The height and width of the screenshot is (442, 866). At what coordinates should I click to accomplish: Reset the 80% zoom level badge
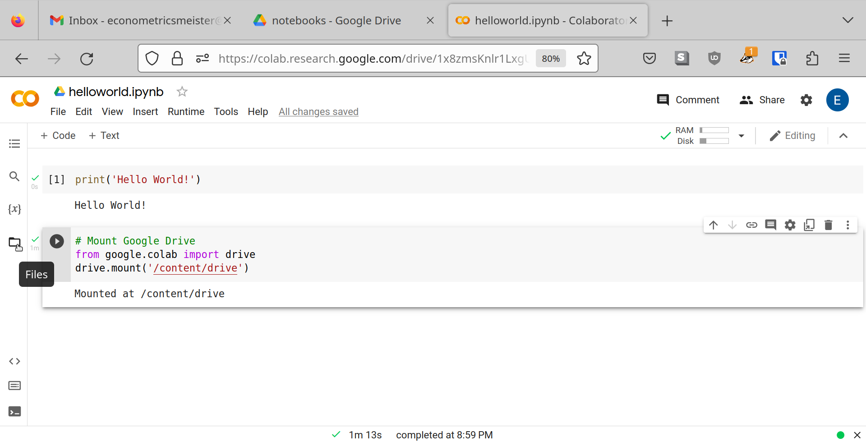pos(551,59)
